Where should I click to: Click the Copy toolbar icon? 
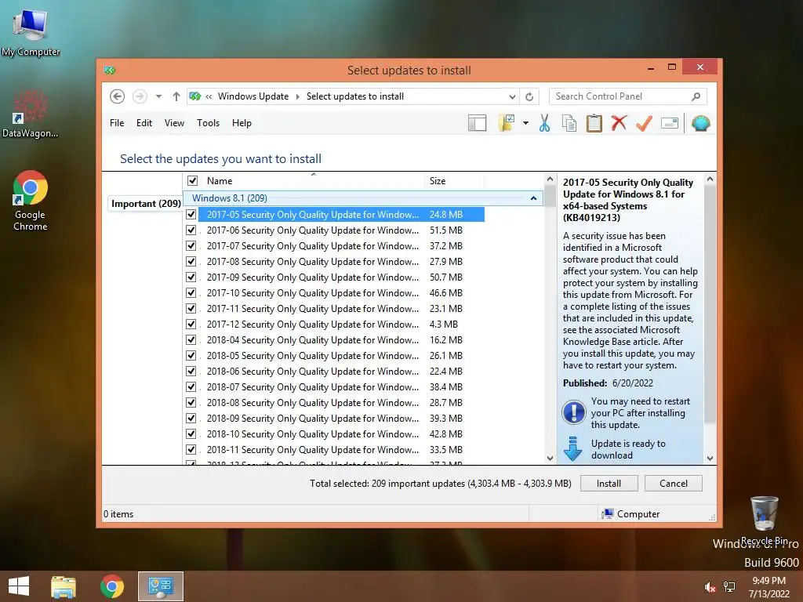[569, 123]
